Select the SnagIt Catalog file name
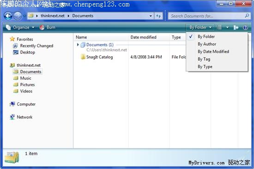Viewport: 254px width, 169px height. (99, 57)
